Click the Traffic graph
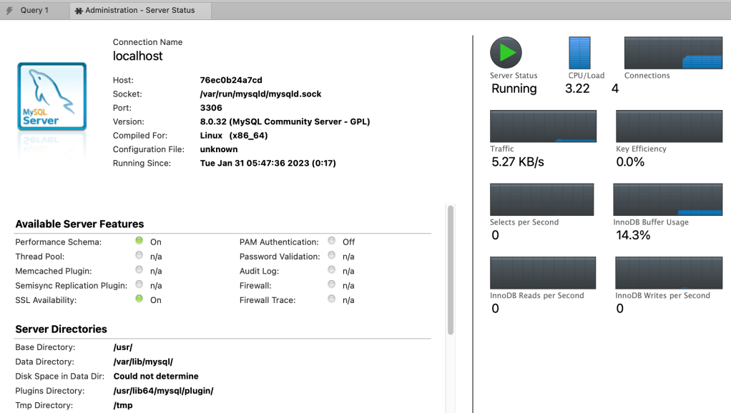The height and width of the screenshot is (413, 731). [543, 126]
